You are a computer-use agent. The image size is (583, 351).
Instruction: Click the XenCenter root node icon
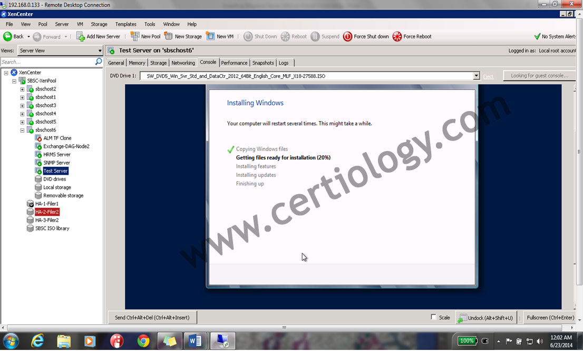[x=14, y=72]
